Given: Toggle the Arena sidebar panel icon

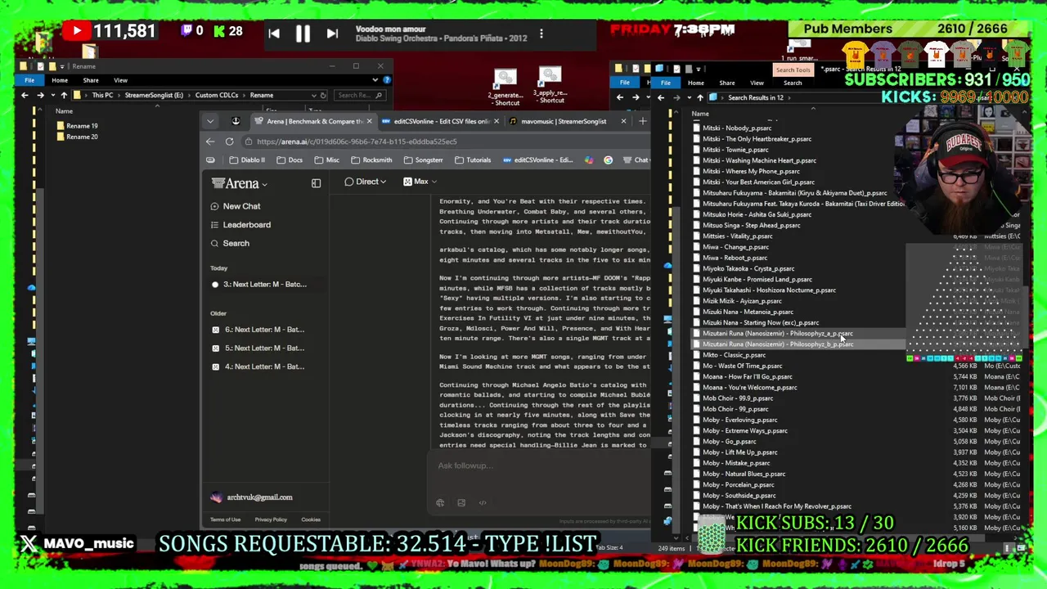Looking at the screenshot, I should [x=316, y=183].
